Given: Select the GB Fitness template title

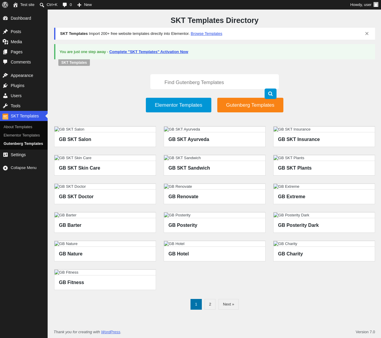Looking at the screenshot, I should pos(71,283).
